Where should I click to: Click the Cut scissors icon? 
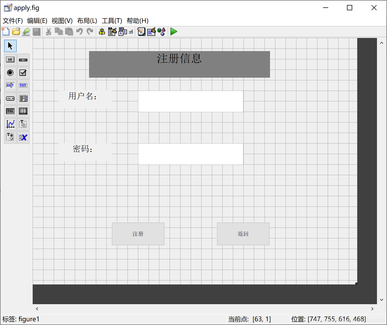[48, 32]
